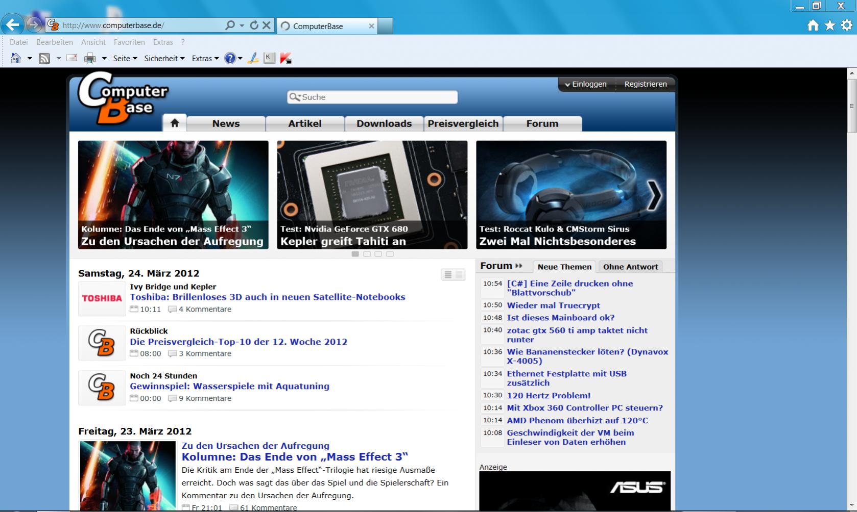Click the search magnifier in the address bar
This screenshot has width=857, height=512.
pos(230,25)
